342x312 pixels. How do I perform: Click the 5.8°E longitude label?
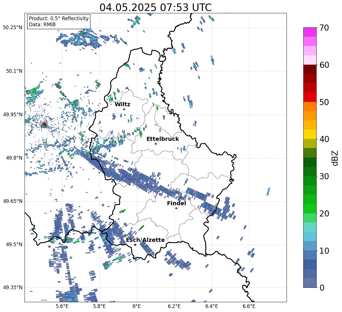tap(99, 306)
